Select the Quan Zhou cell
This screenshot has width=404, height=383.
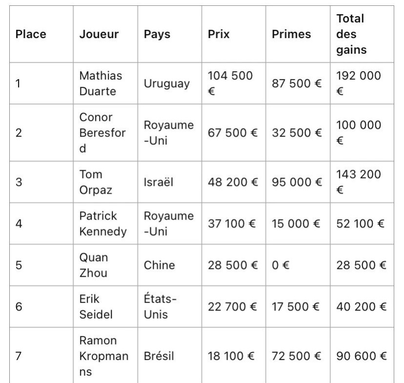coord(94,265)
